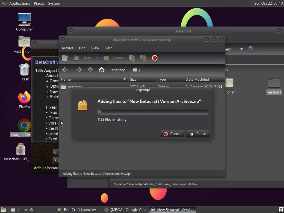Sort by Date Modified column header
Viewport: 284px width, 213px height.
tap(204, 79)
